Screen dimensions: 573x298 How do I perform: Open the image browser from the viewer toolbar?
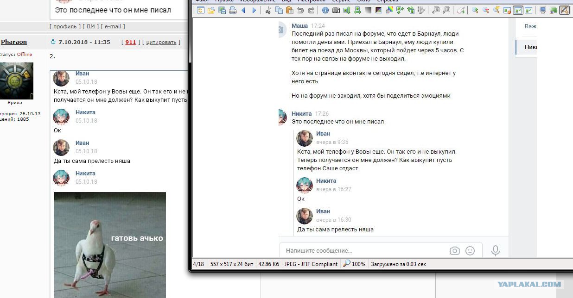coord(200,10)
